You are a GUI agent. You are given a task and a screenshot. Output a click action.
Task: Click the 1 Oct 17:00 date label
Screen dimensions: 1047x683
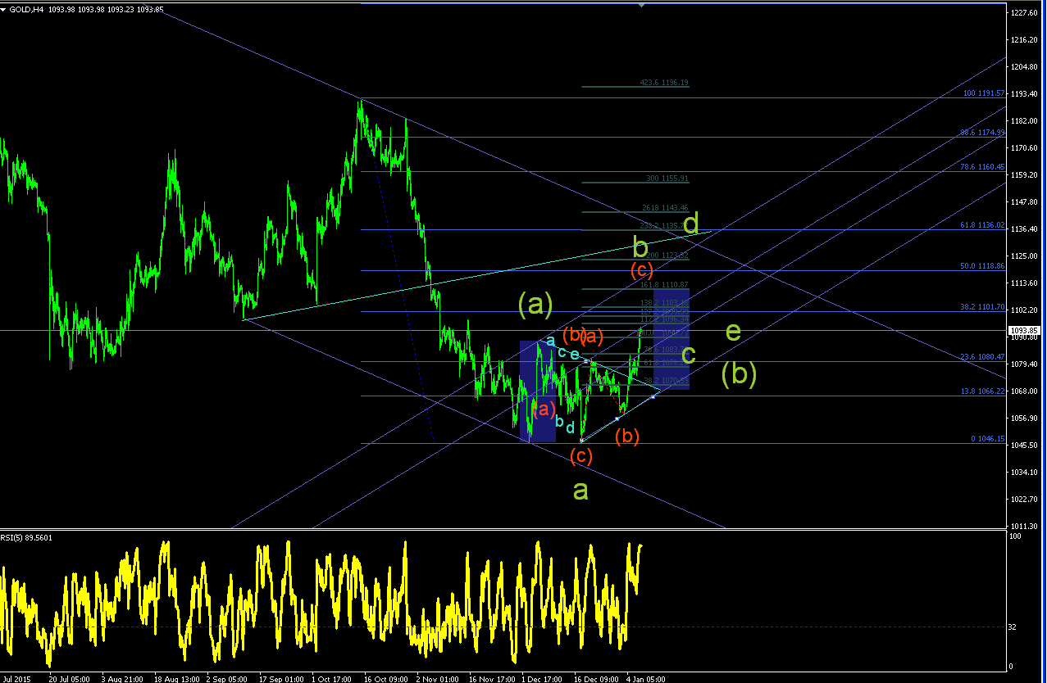(333, 679)
